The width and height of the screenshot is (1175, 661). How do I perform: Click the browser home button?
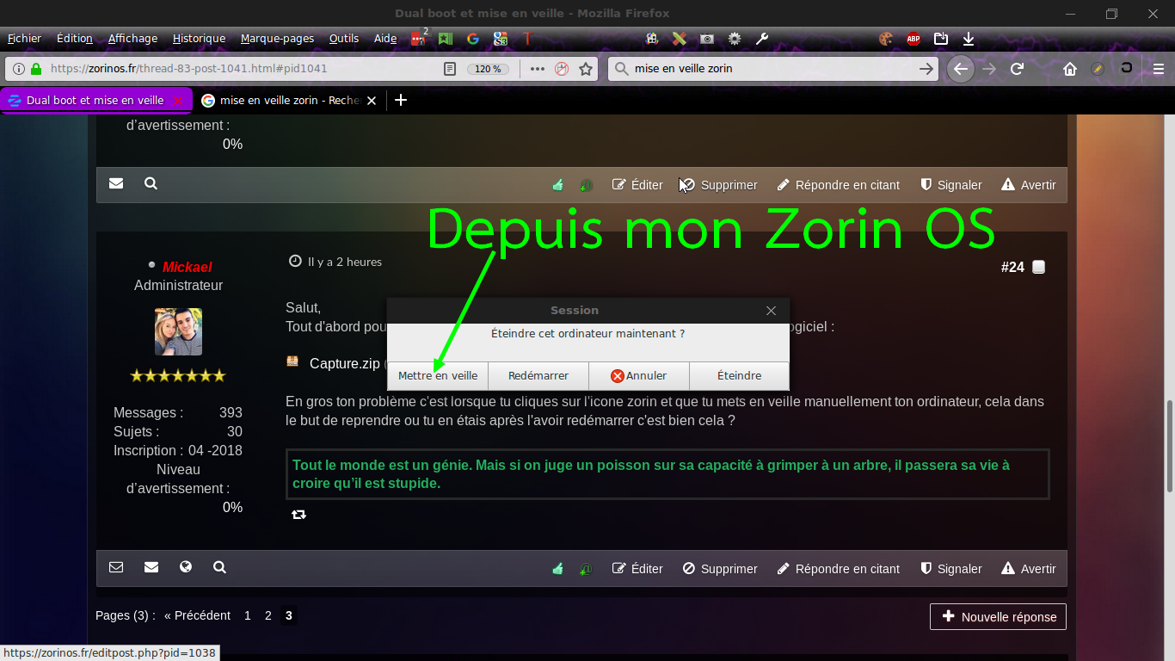[x=1069, y=69]
